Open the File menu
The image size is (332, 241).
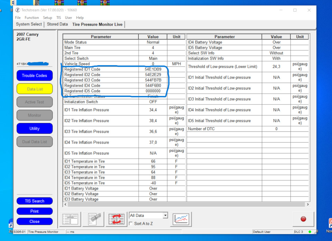(x=18, y=18)
